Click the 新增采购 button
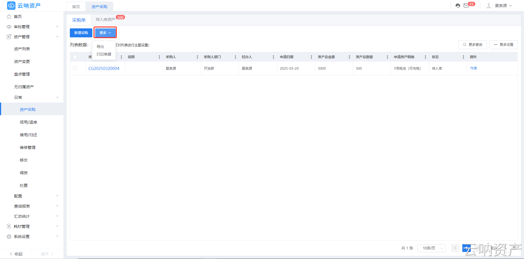This screenshot has width=524, height=259. (x=81, y=33)
